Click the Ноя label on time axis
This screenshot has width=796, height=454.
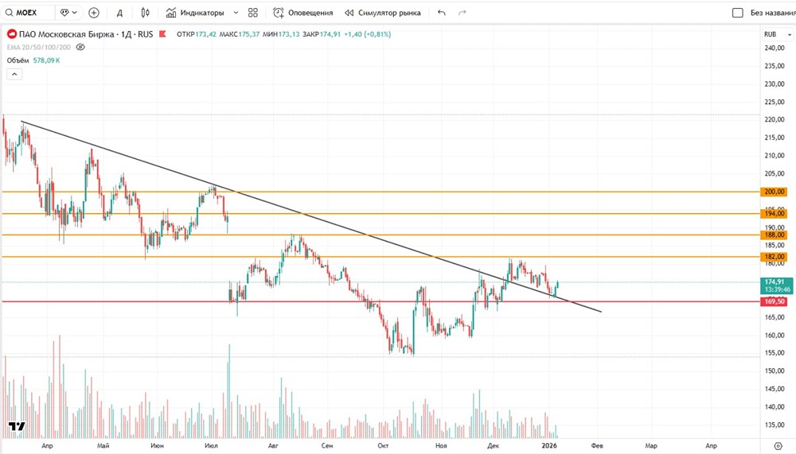441,446
